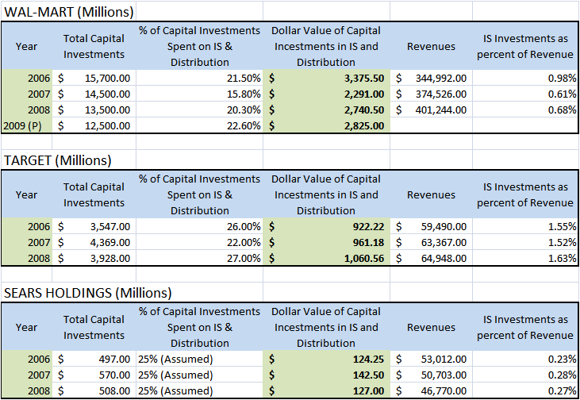Viewport: 580px width, 400px height.
Task: Select Target 2007 percentage cell 22.00%
Action: (x=199, y=242)
